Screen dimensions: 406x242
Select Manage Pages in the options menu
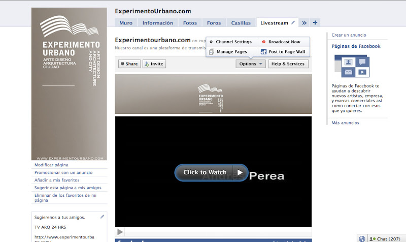(x=232, y=52)
